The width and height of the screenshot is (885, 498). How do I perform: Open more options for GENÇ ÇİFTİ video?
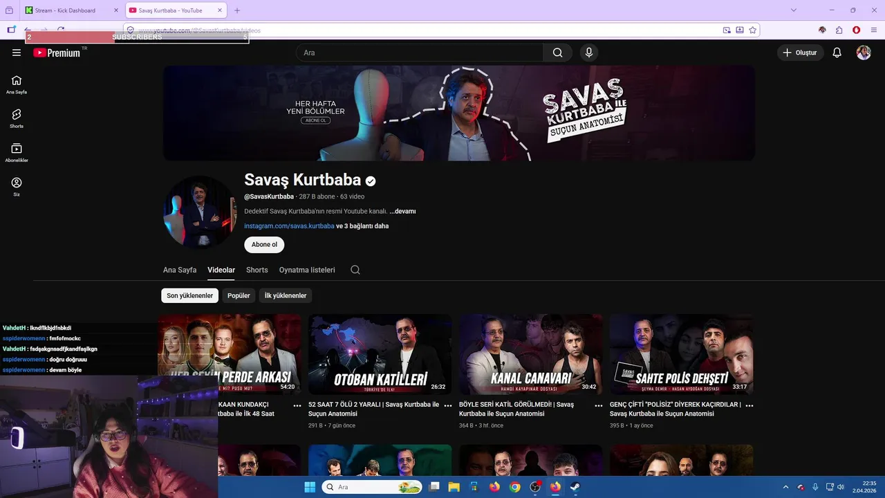pyautogui.click(x=749, y=405)
